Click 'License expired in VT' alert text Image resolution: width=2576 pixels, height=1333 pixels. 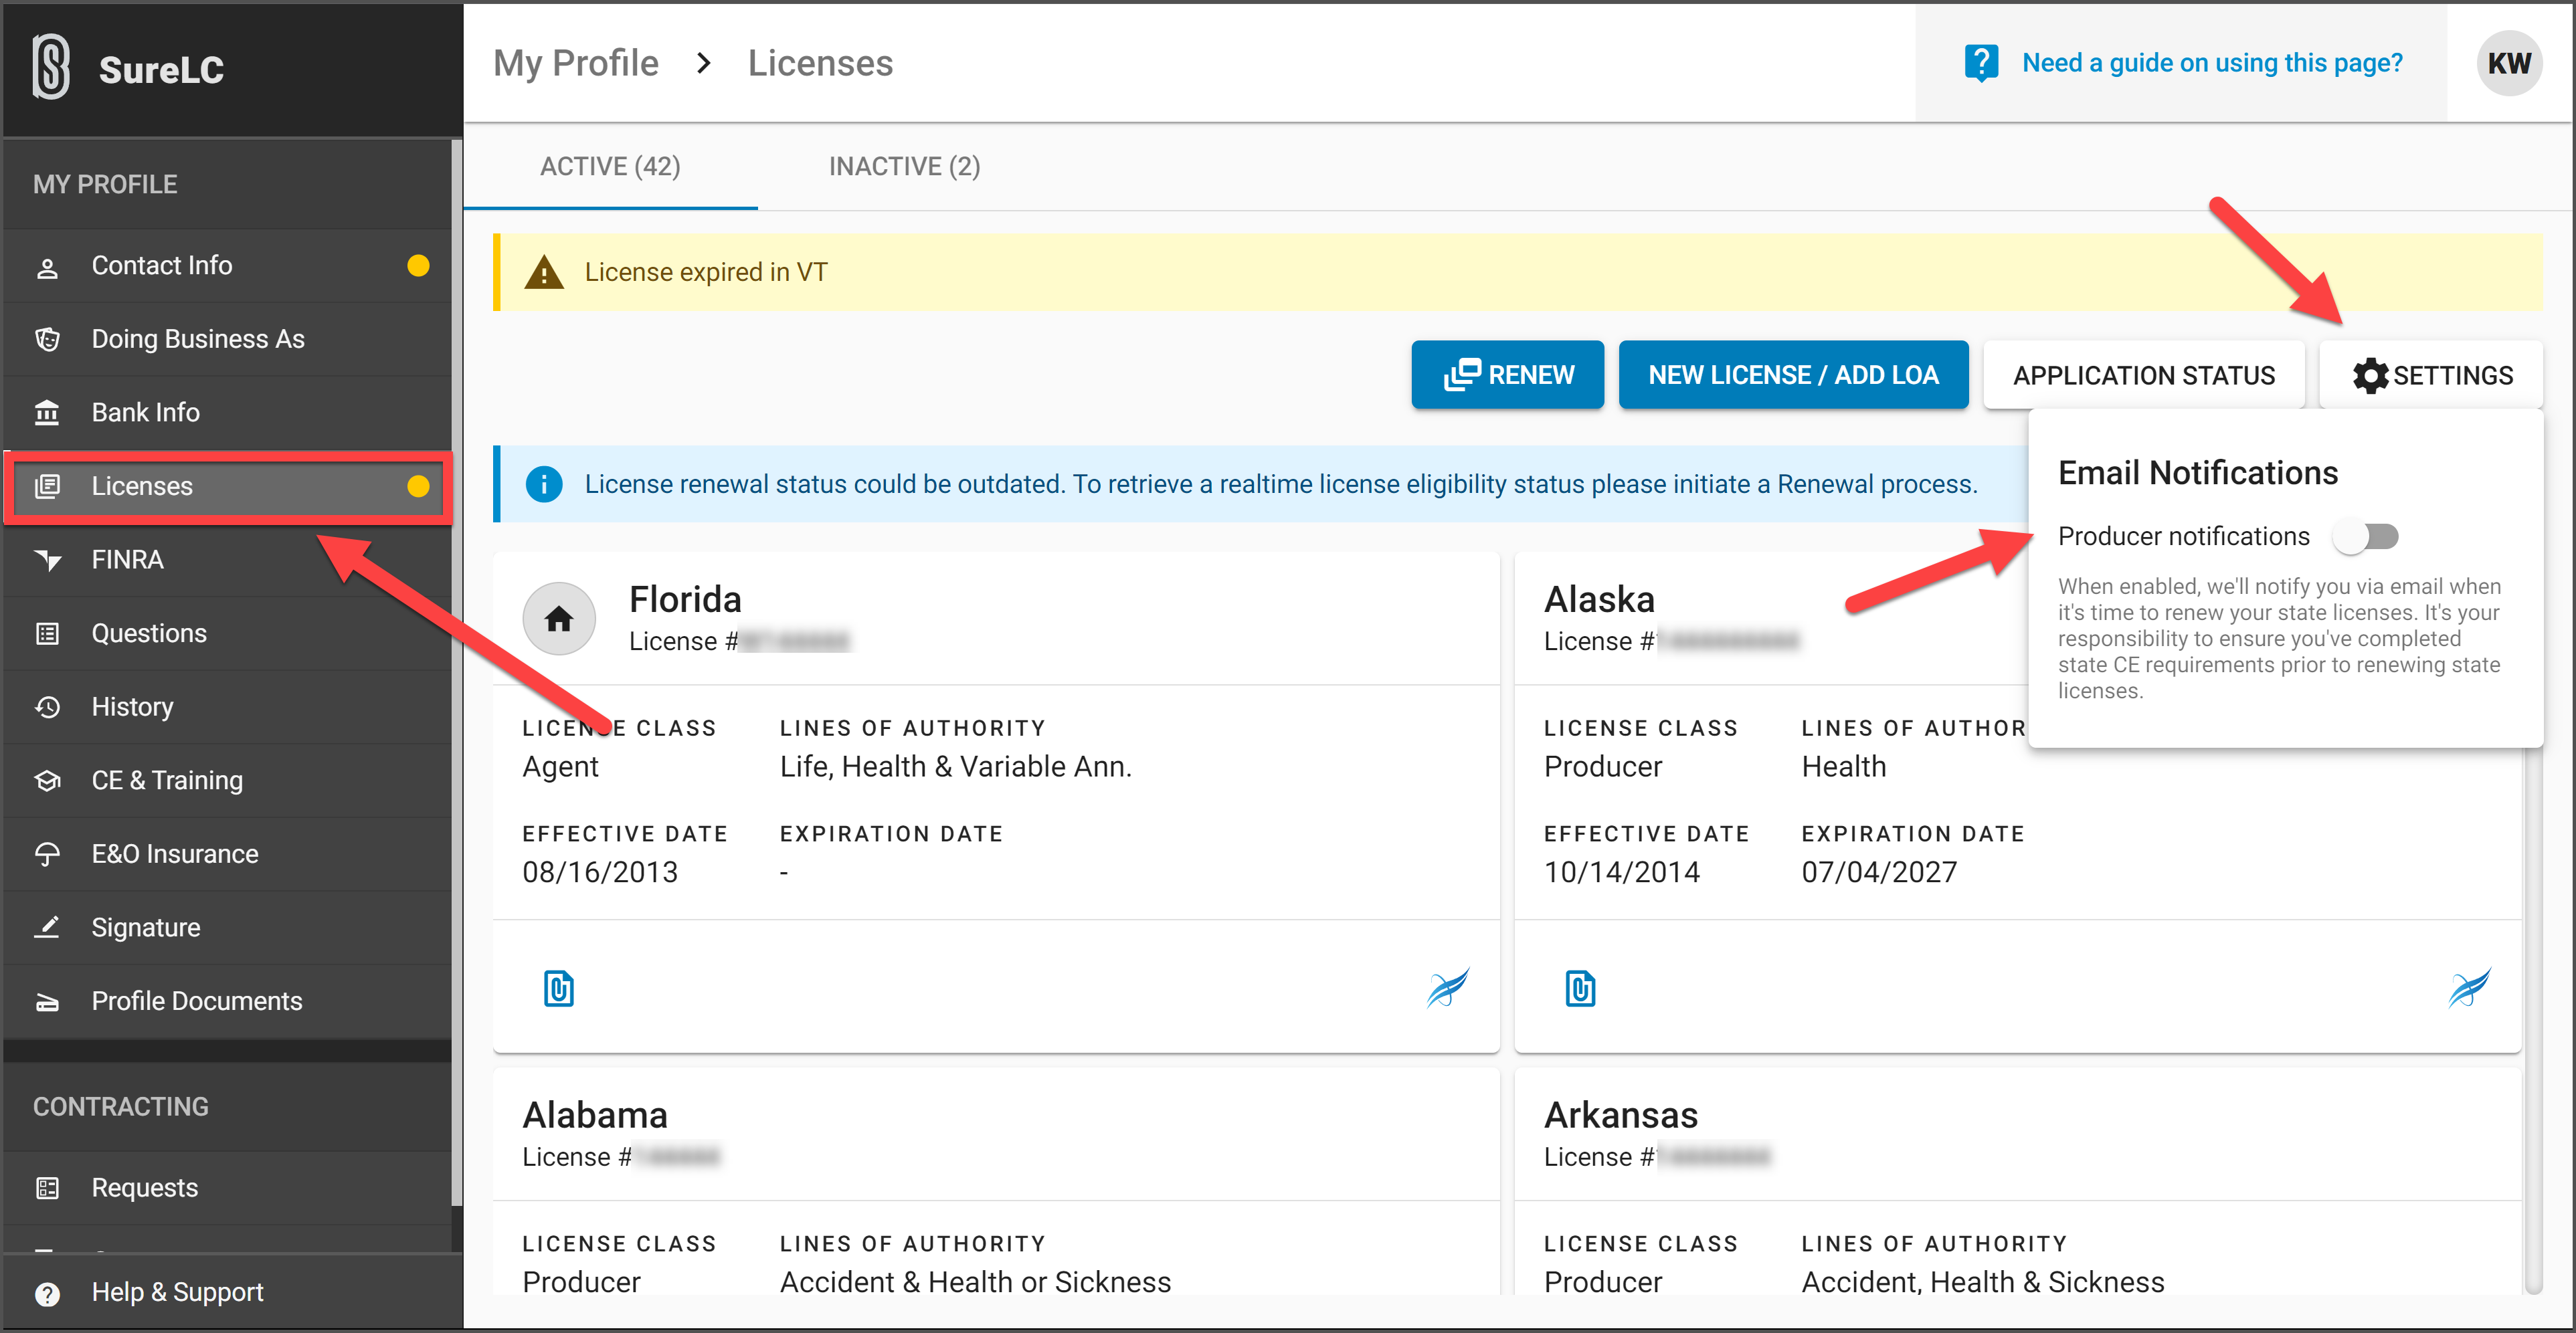[706, 272]
